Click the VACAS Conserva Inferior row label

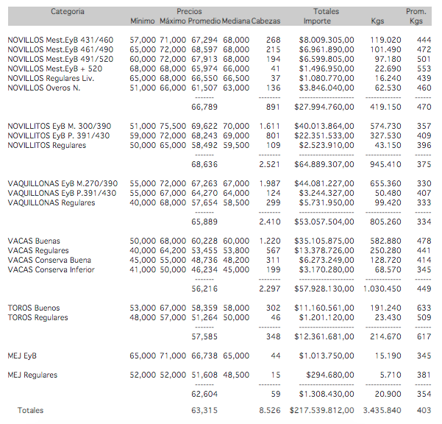[50, 269]
